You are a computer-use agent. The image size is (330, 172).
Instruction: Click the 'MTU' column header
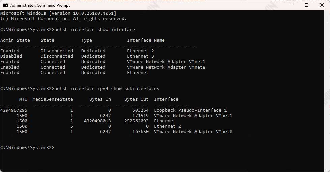(x=23, y=99)
